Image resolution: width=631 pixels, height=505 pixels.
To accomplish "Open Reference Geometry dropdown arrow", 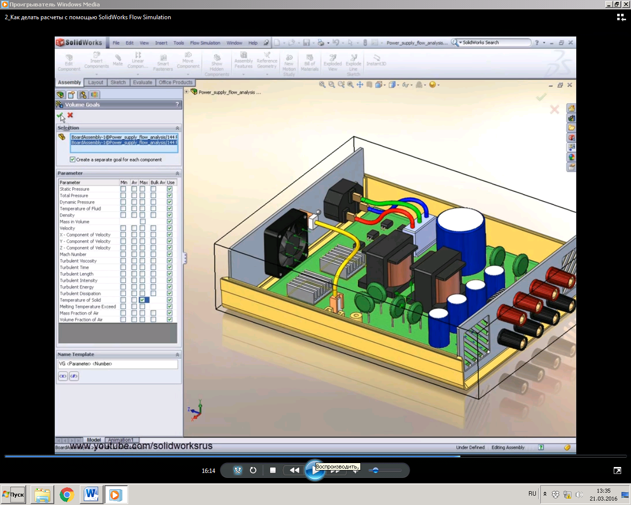I will 267,74.
